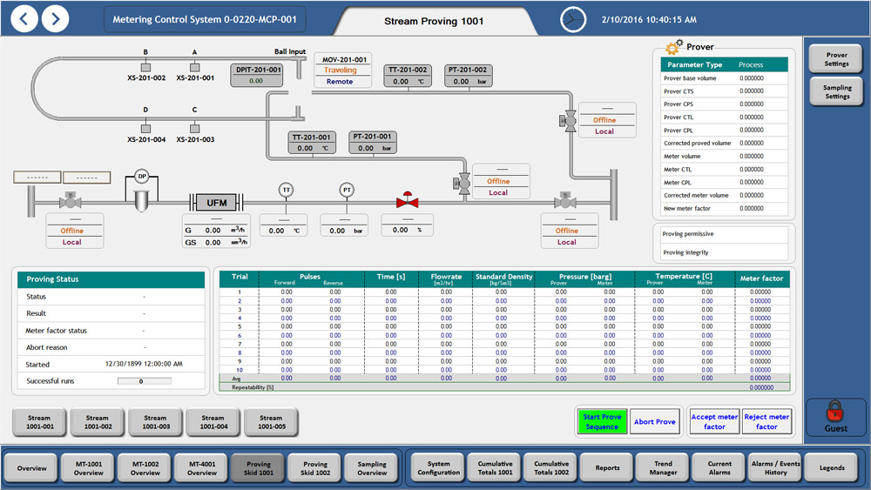Select Stream 1001-003

(x=156, y=422)
